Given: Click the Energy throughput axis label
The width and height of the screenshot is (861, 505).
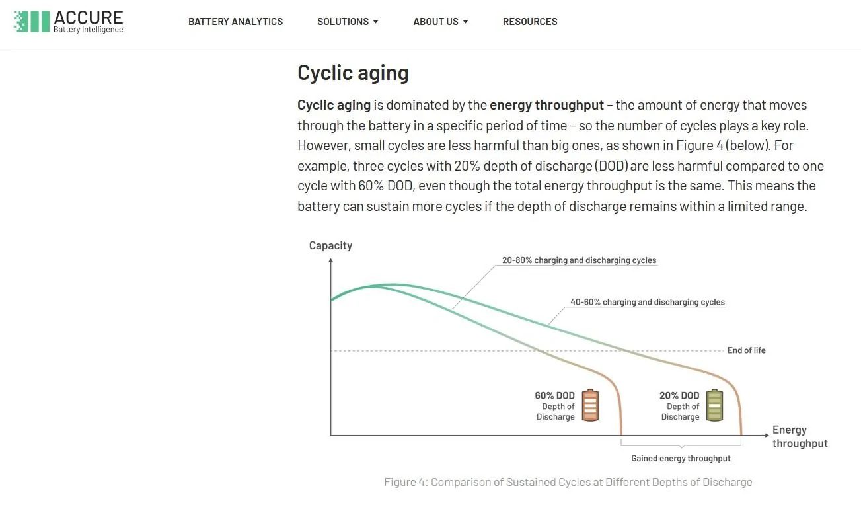Looking at the screenshot, I should pyautogui.click(x=800, y=436).
